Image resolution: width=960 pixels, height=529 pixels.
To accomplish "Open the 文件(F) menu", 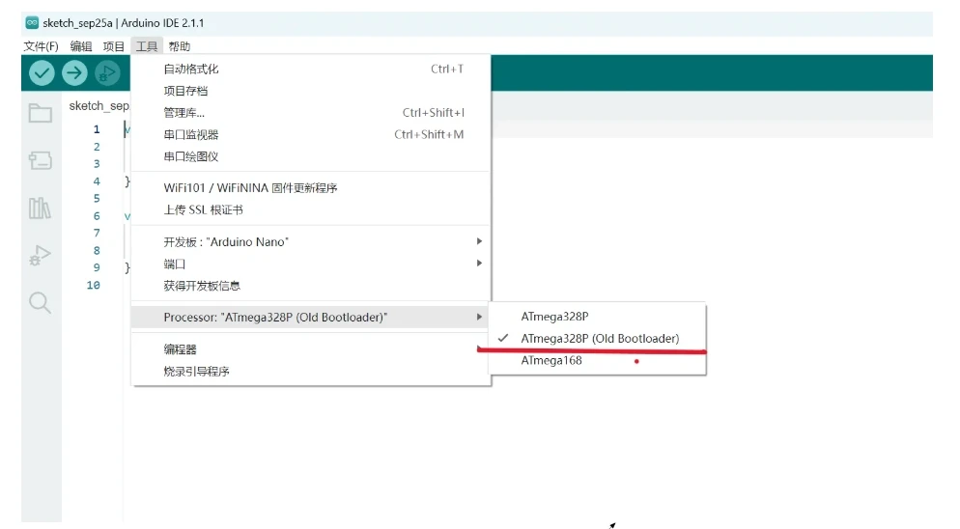I will click(41, 46).
